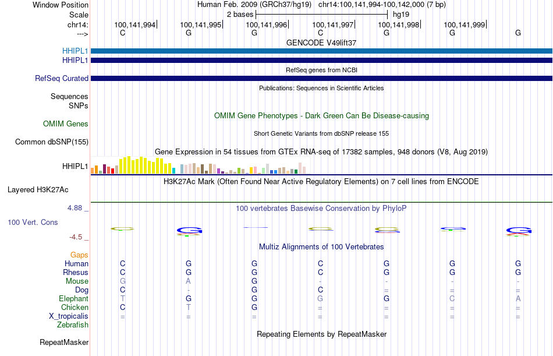553x356 pixels.
Task: Click the GTEx 'HHIPL1' label beside the bar chart
Action: click(x=75, y=166)
